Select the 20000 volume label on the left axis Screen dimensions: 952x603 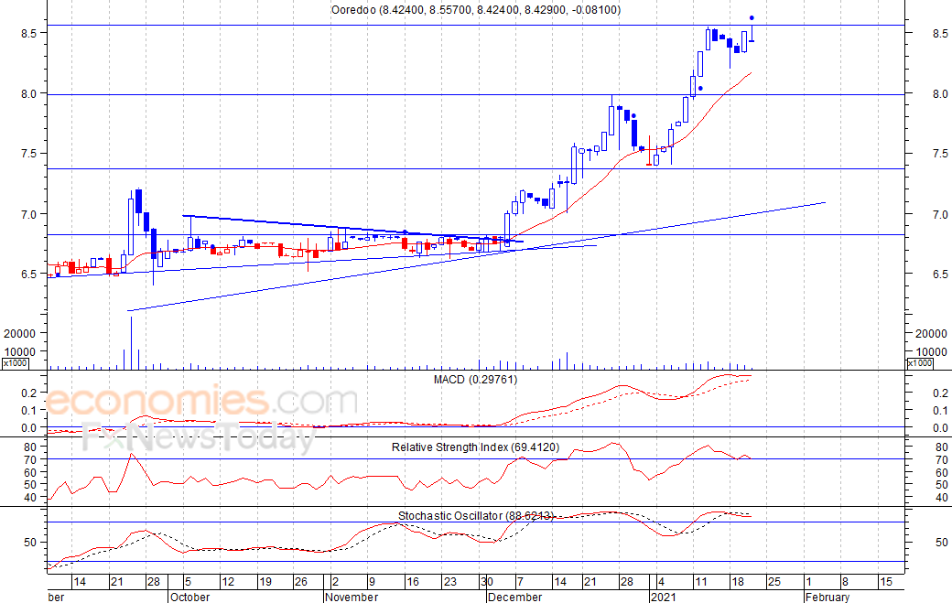click(20, 333)
